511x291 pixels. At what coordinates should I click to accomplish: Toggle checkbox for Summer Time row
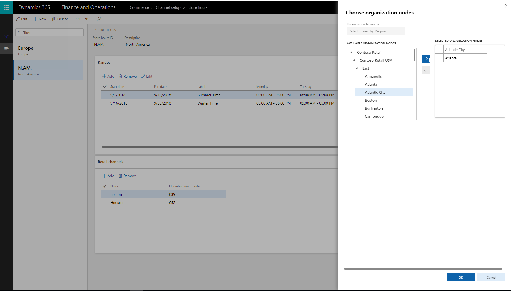(x=105, y=95)
